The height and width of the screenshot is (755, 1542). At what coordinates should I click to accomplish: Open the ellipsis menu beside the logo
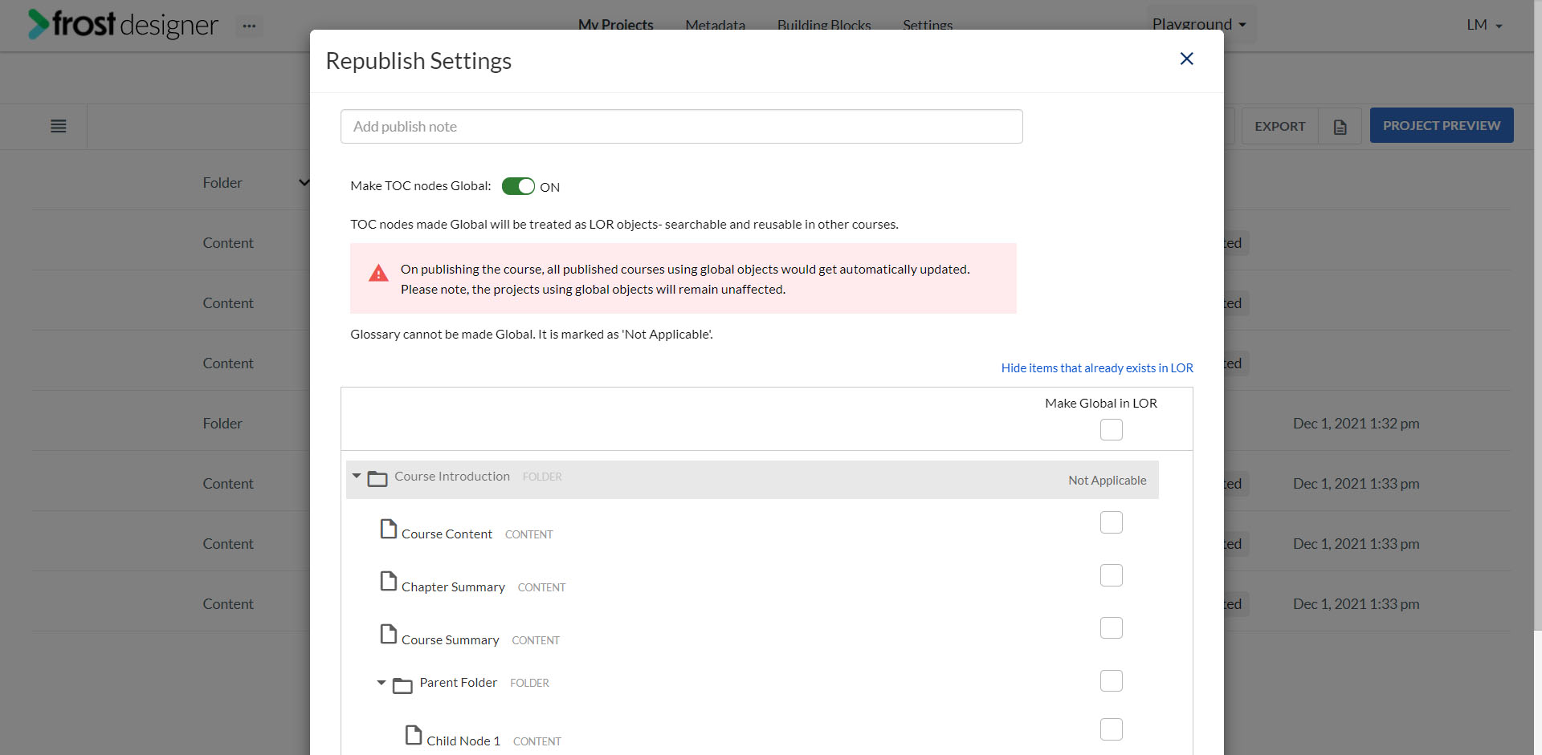pos(249,26)
